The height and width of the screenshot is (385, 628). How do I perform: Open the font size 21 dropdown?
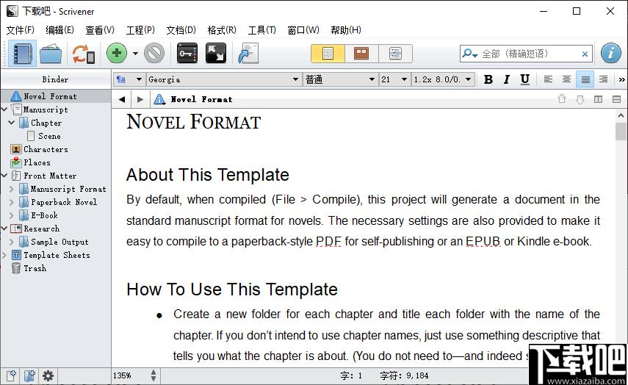point(394,79)
